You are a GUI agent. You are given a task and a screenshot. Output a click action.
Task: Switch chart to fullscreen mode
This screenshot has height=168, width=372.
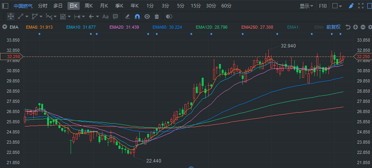(x=361, y=6)
